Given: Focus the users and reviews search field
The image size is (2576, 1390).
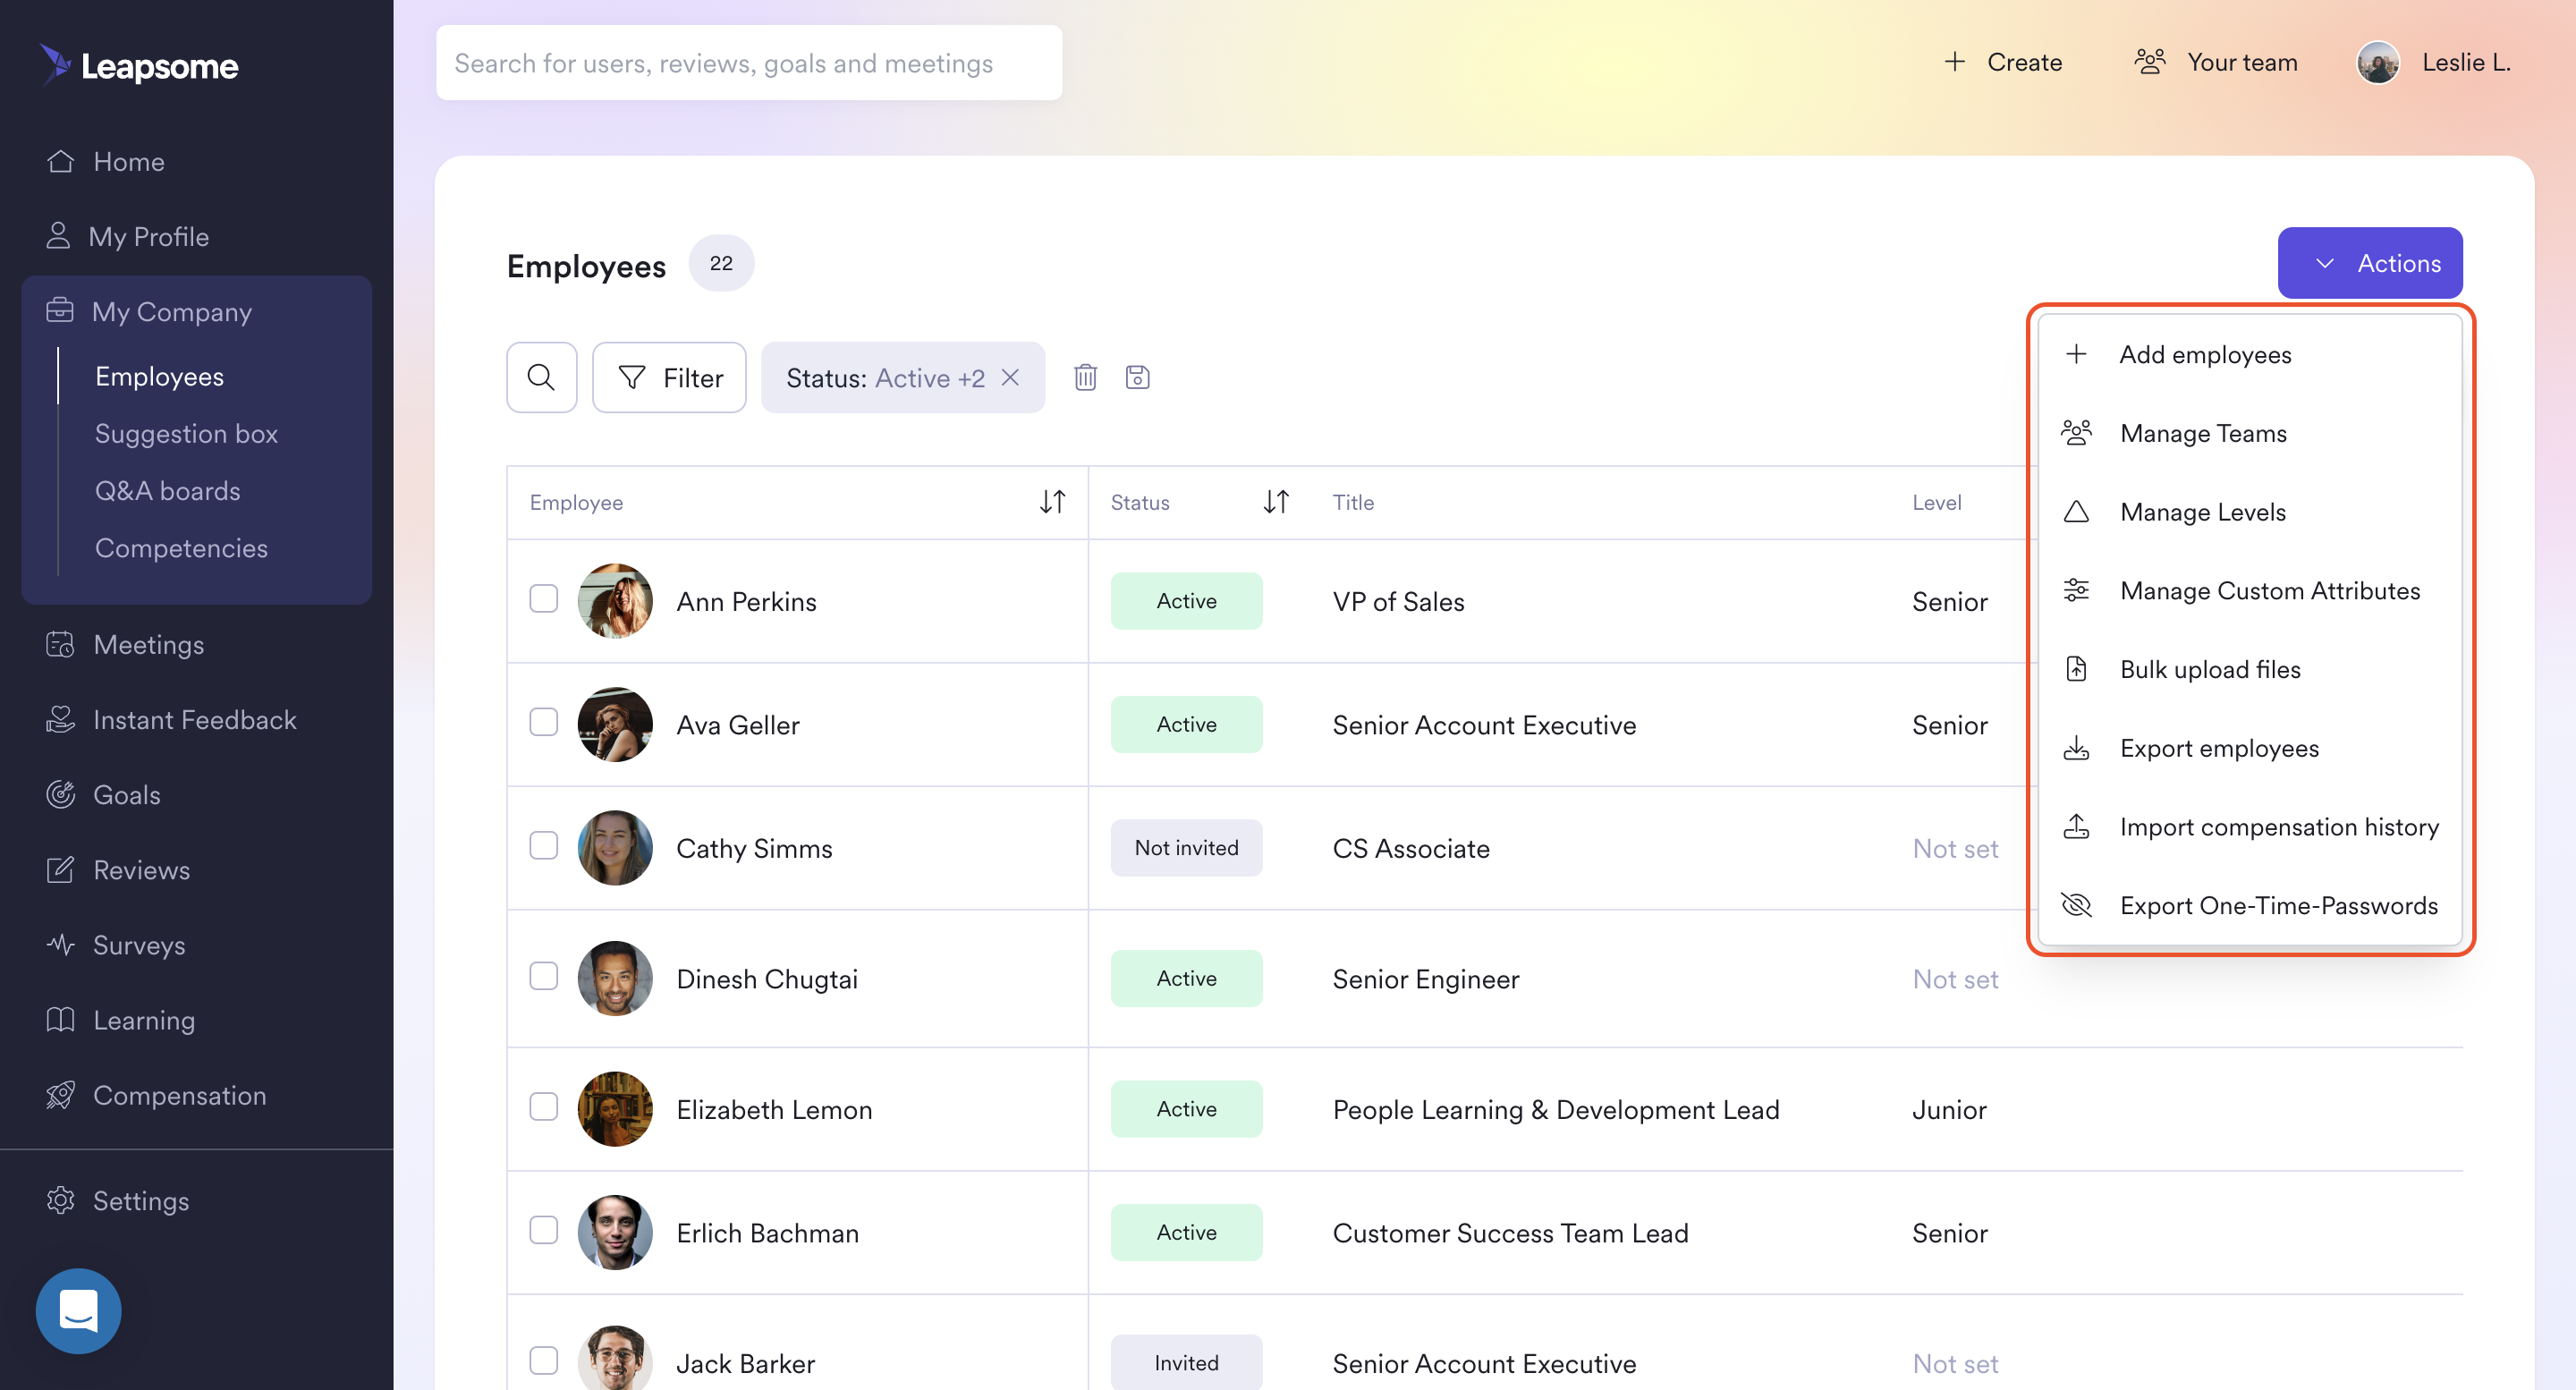Looking at the screenshot, I should (748, 63).
